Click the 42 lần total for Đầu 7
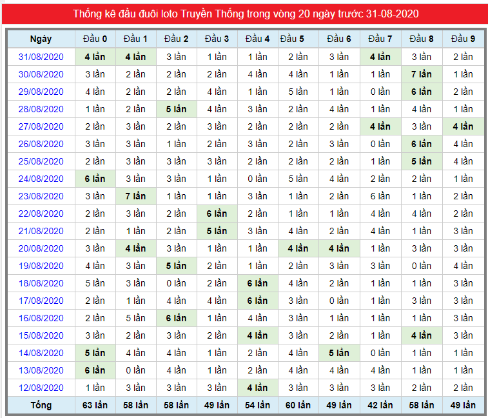 pos(380,405)
